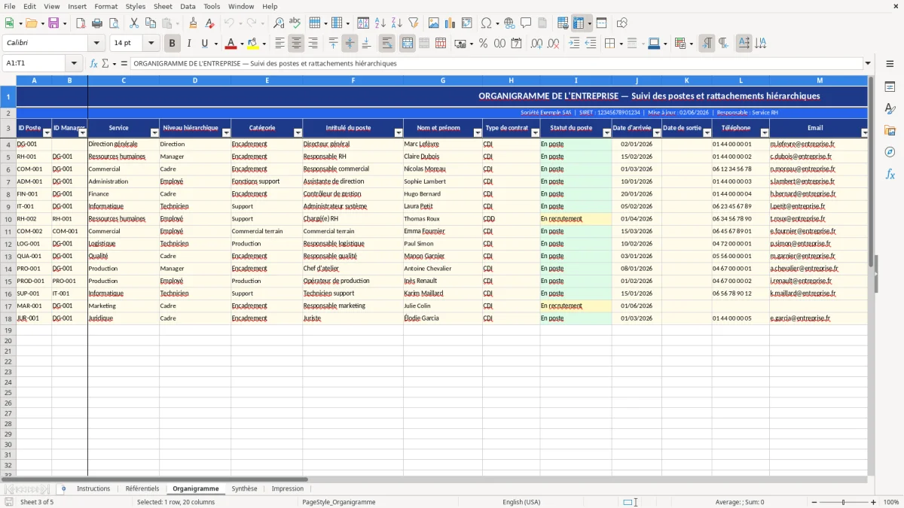Open a file with the Open folder icon
Image resolution: width=904 pixels, height=508 pixels.
tap(32, 23)
